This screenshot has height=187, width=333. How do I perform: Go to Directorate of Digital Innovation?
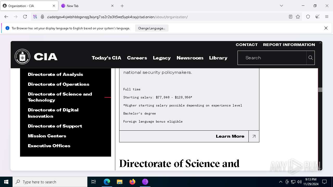click(x=53, y=113)
